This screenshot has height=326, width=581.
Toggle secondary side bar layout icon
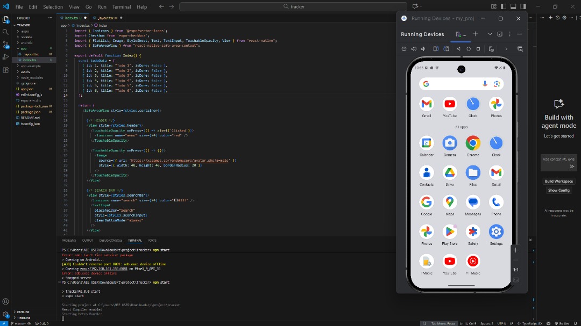click(x=523, y=6)
